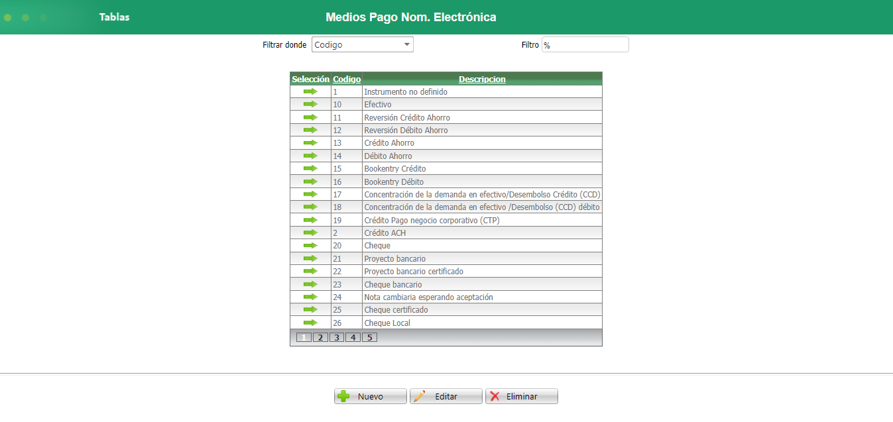Click into the Filtro text field
Screen dimensions: 893x422
(x=585, y=44)
